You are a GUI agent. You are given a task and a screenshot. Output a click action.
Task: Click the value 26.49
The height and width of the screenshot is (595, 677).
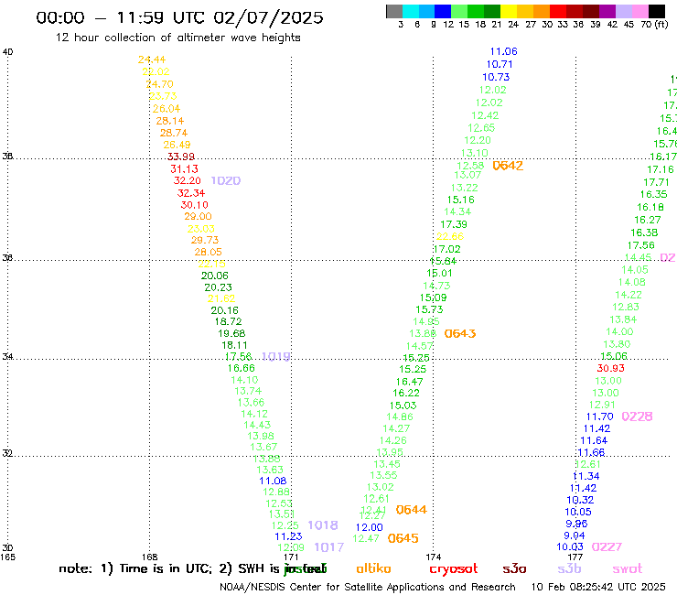pyautogui.click(x=177, y=145)
